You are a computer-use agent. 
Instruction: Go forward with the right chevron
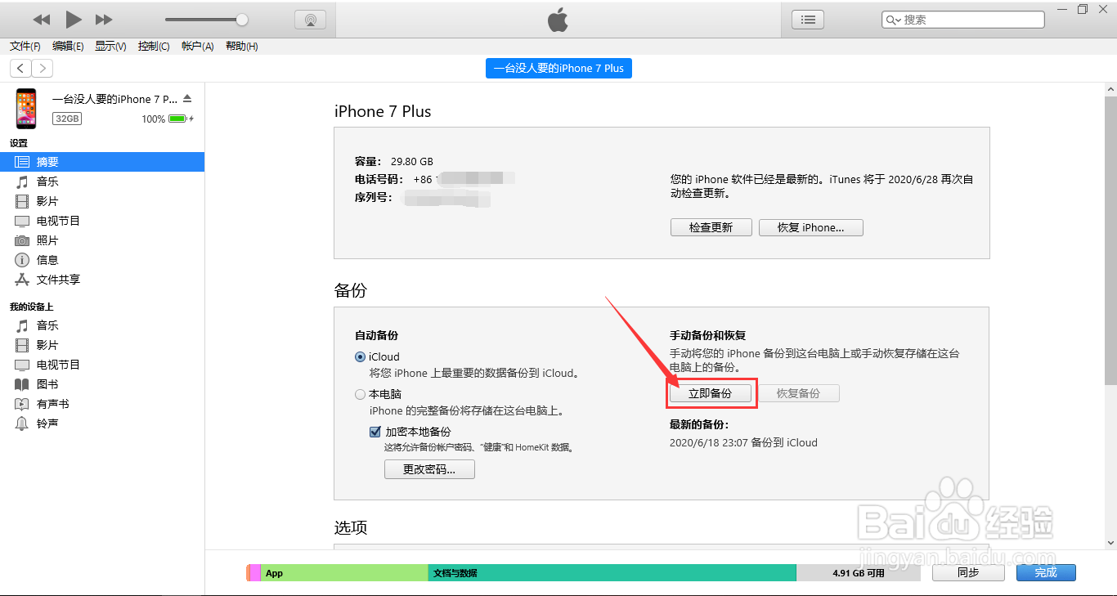tap(42, 69)
